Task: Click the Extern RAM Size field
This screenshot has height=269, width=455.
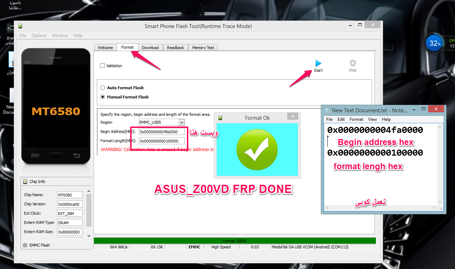Action: (70, 232)
